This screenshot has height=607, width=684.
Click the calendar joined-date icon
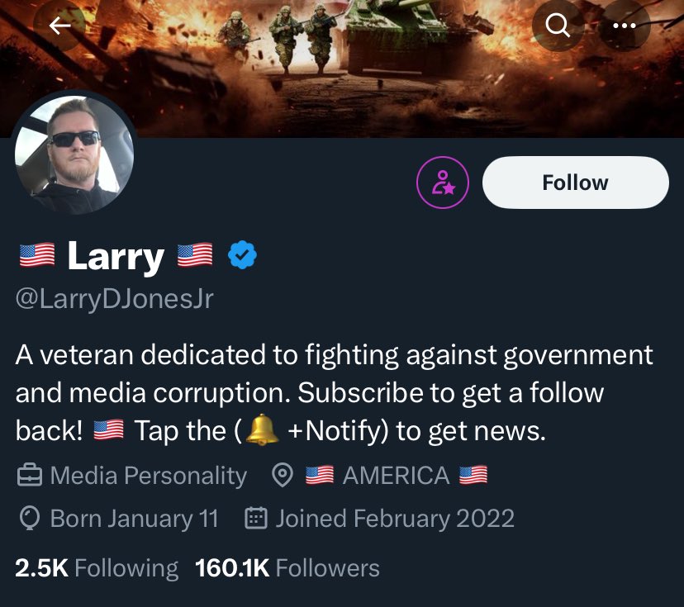point(256,518)
